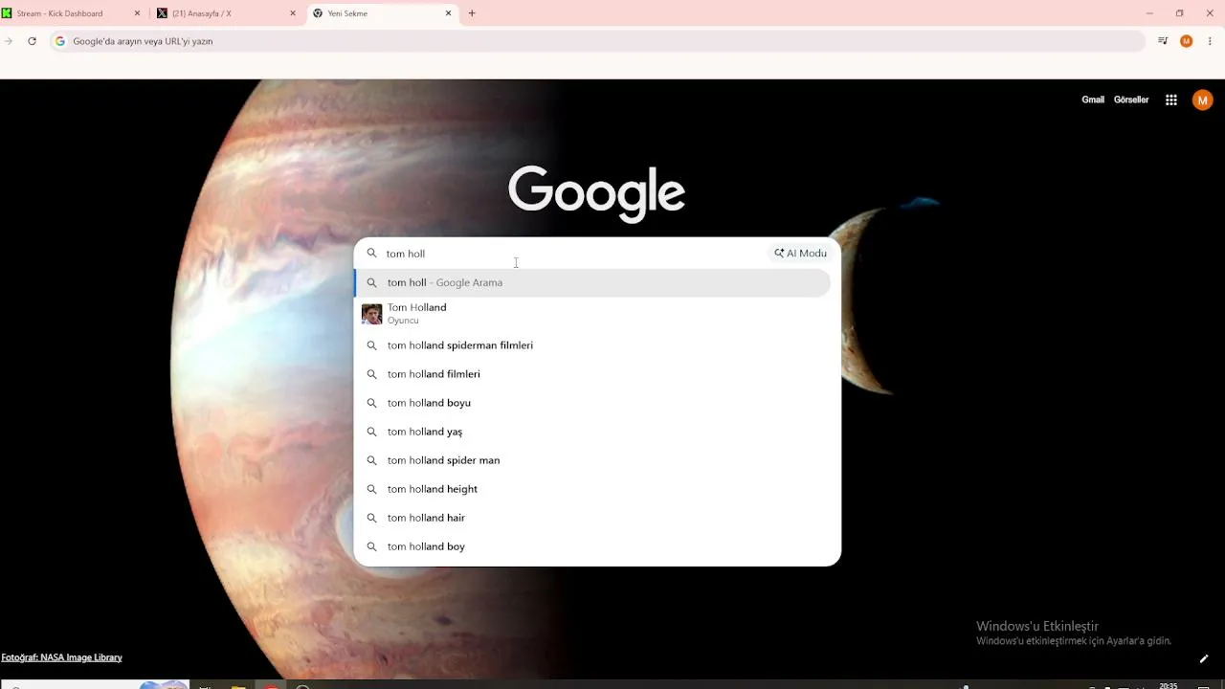Restore down the Chrome window

[1180, 13]
